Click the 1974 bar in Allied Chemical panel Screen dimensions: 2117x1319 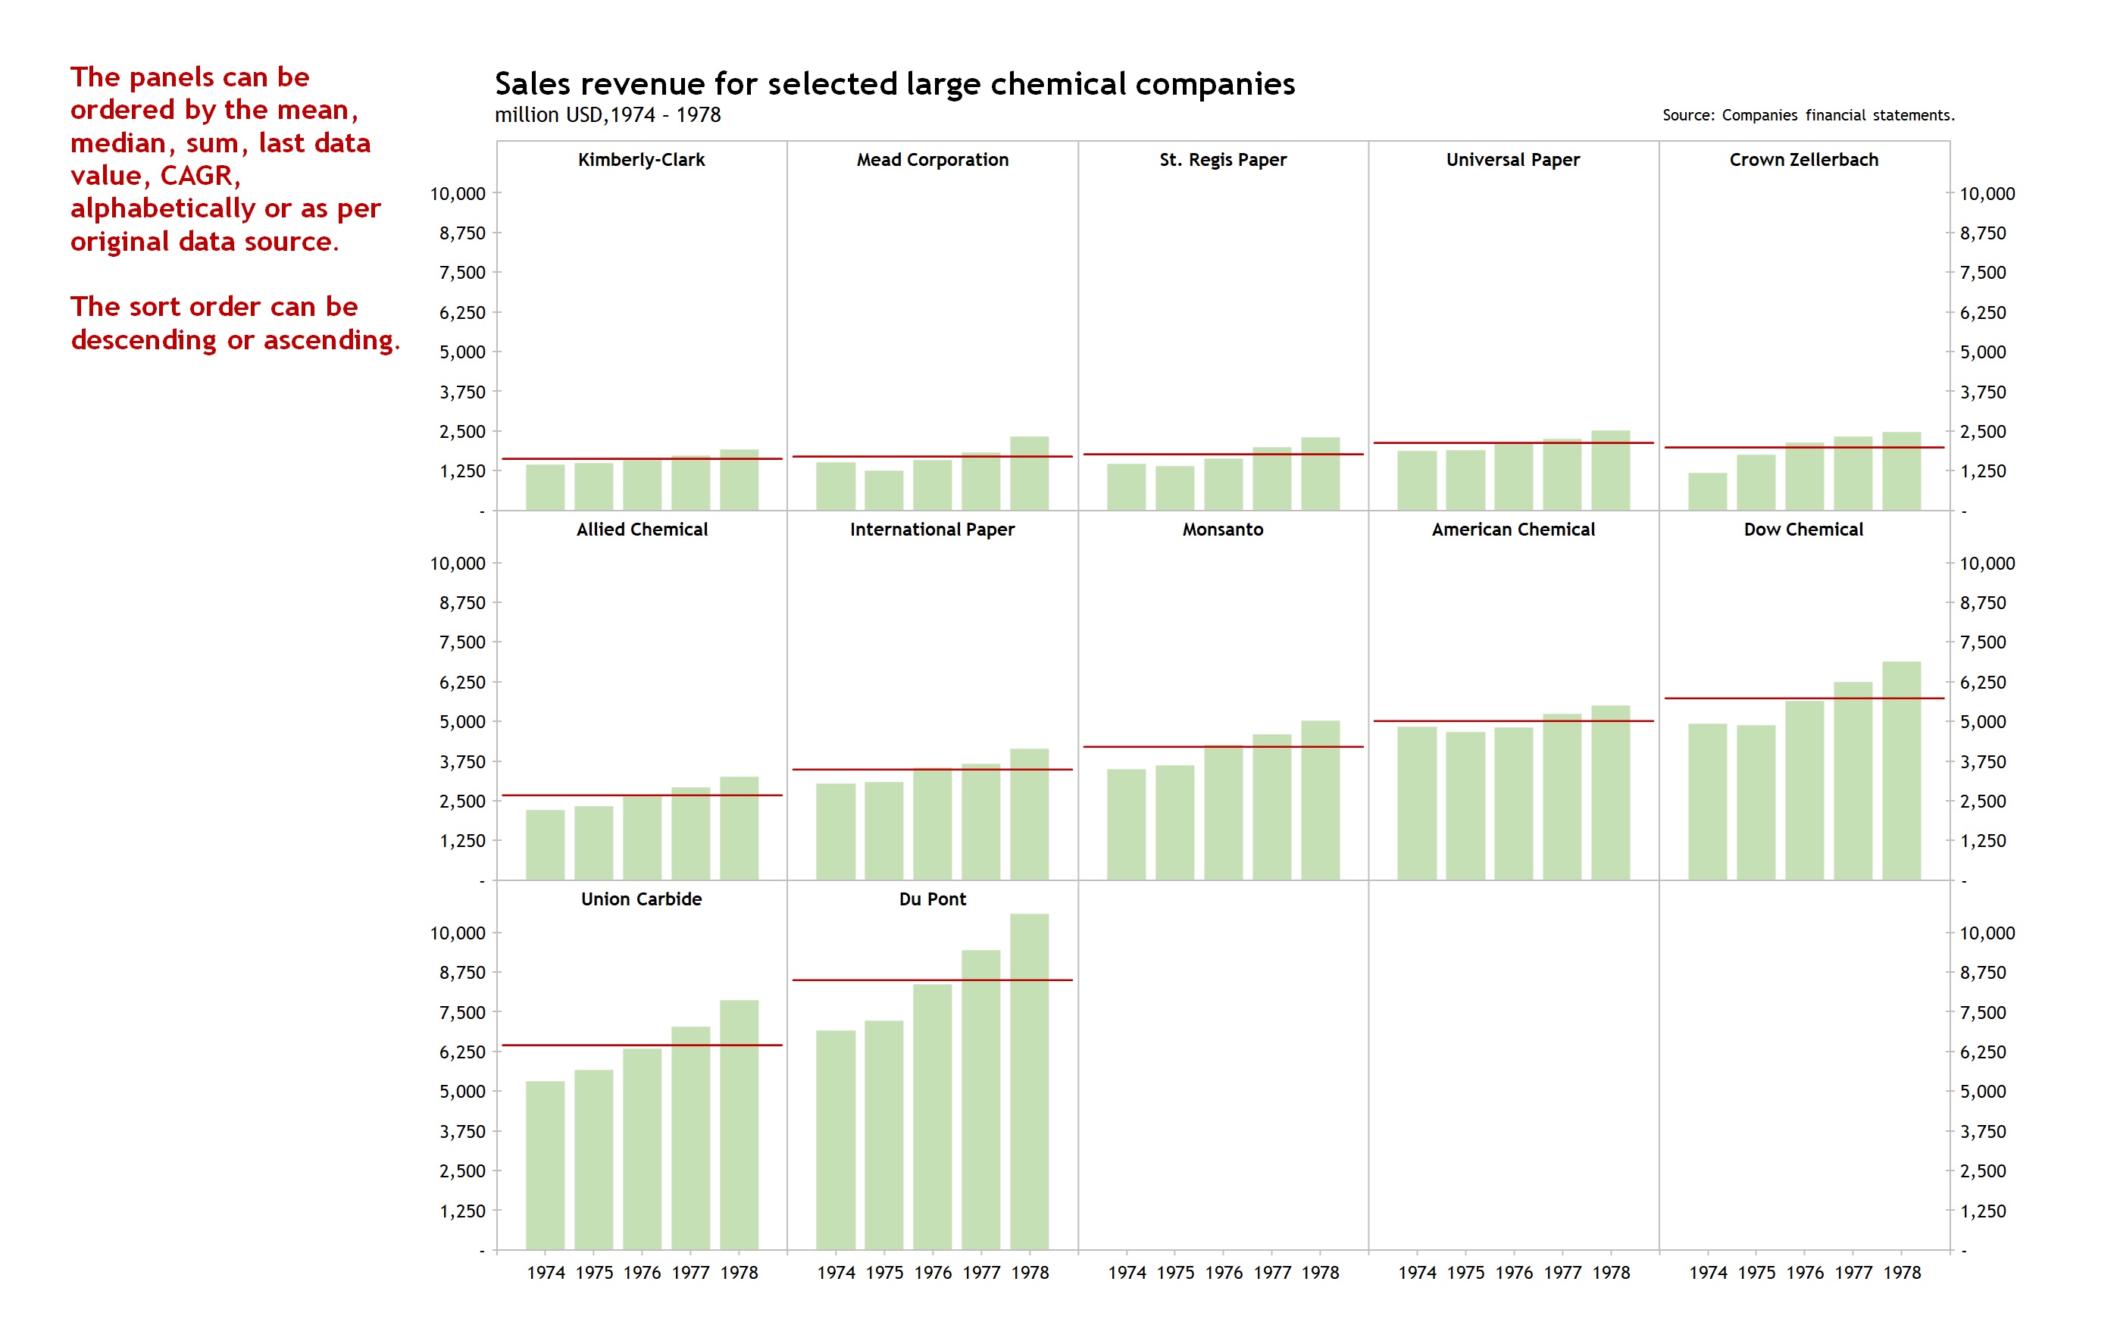point(546,845)
